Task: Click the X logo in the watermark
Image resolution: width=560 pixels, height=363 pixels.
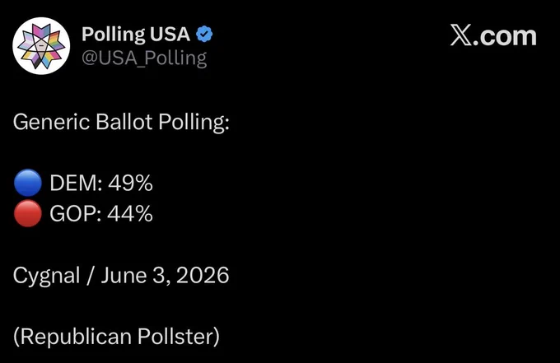Action: [460, 35]
